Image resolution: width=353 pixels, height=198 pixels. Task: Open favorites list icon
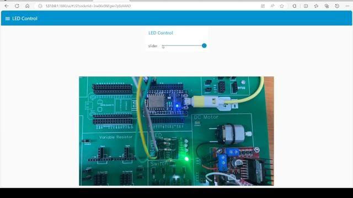[x=316, y=6]
